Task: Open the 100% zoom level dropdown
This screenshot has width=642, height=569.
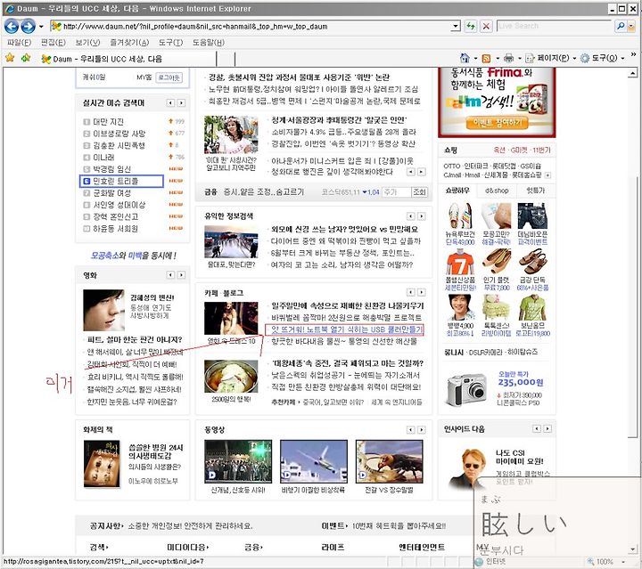Action: click(622, 562)
